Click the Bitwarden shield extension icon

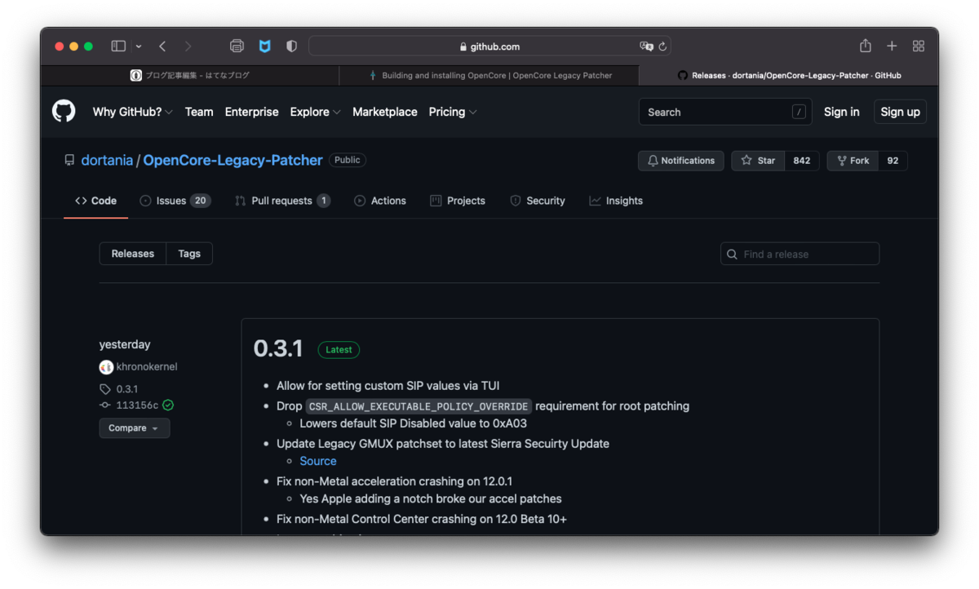264,46
